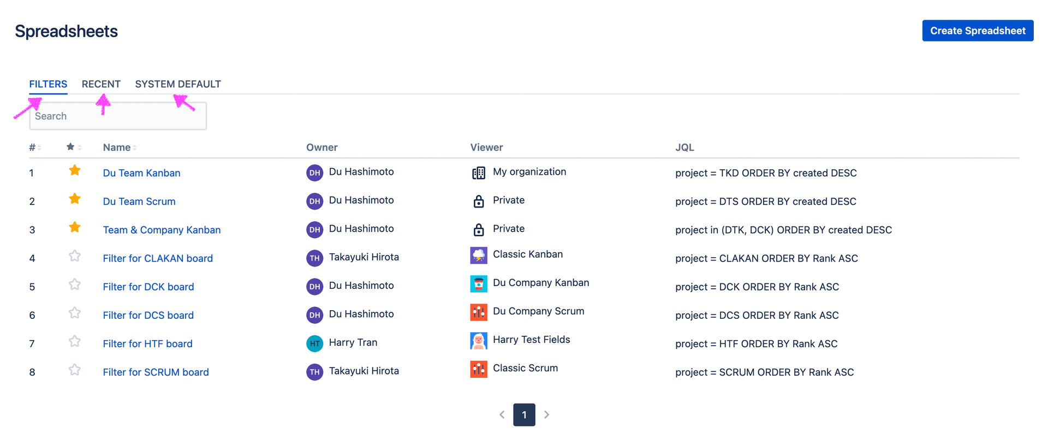Click the Classic Scrum project icon
This screenshot has height=439, width=1048.
point(479,369)
